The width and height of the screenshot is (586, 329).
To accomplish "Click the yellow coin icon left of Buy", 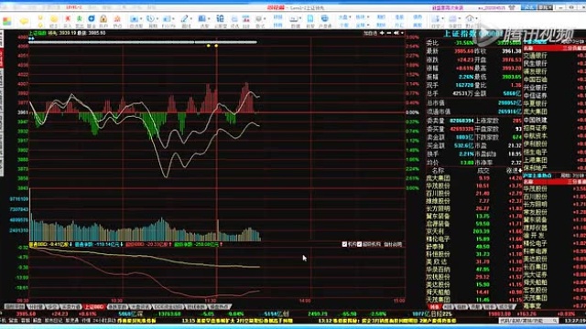I will point(54,18).
